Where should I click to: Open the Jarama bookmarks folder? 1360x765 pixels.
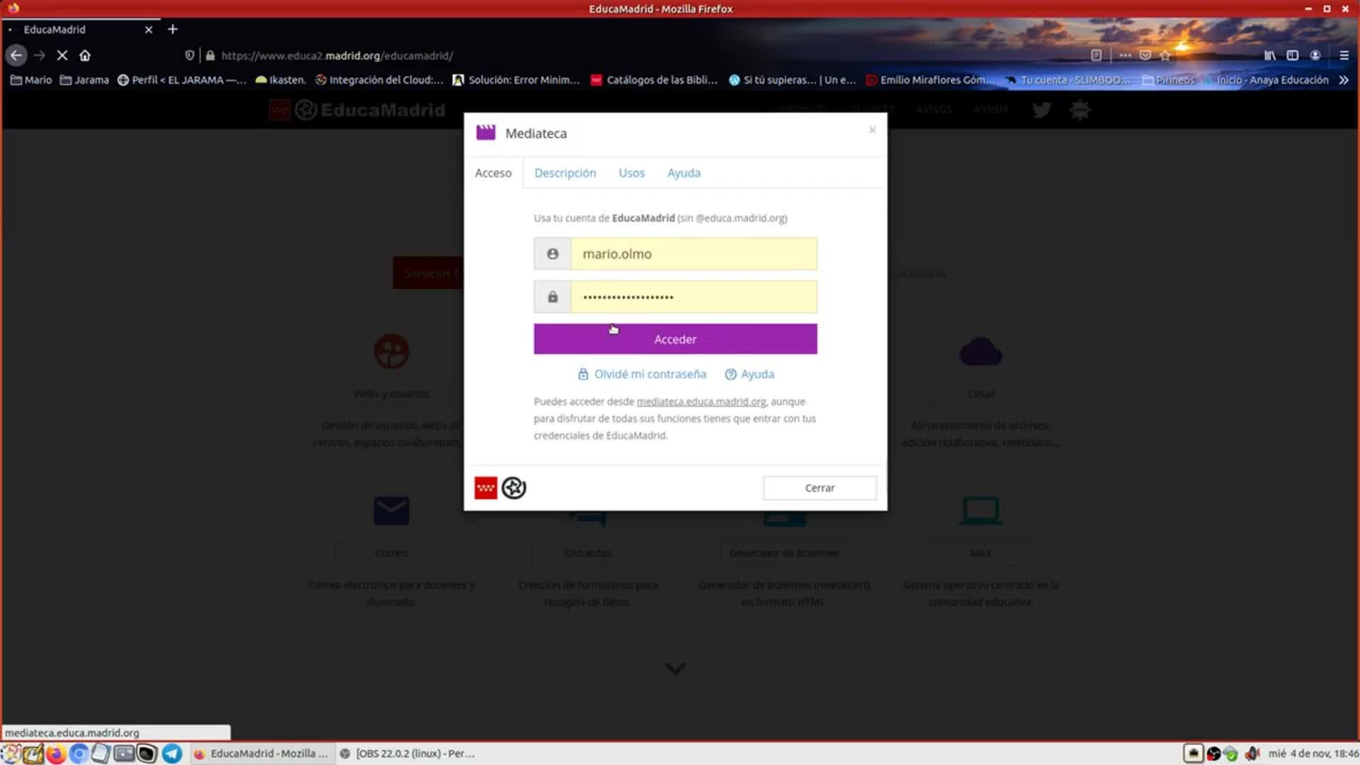84,80
